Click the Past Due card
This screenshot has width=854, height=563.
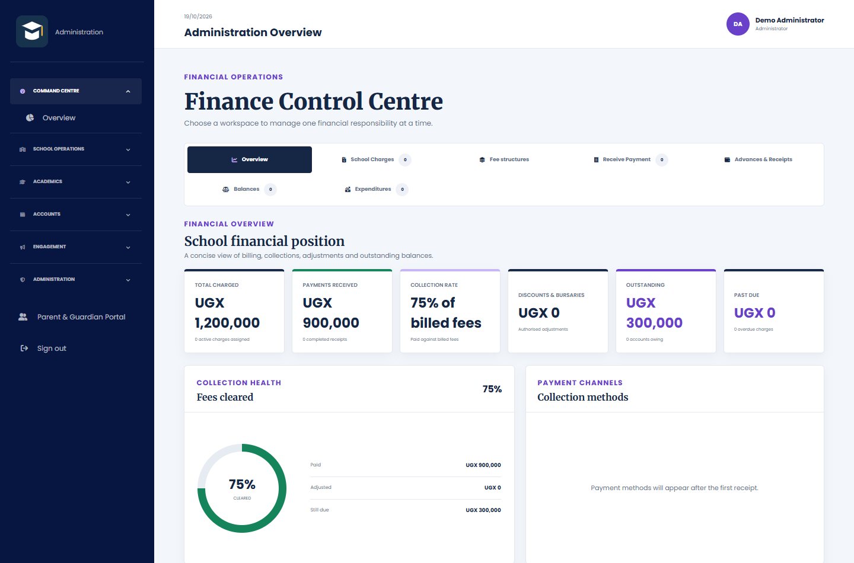click(x=774, y=311)
